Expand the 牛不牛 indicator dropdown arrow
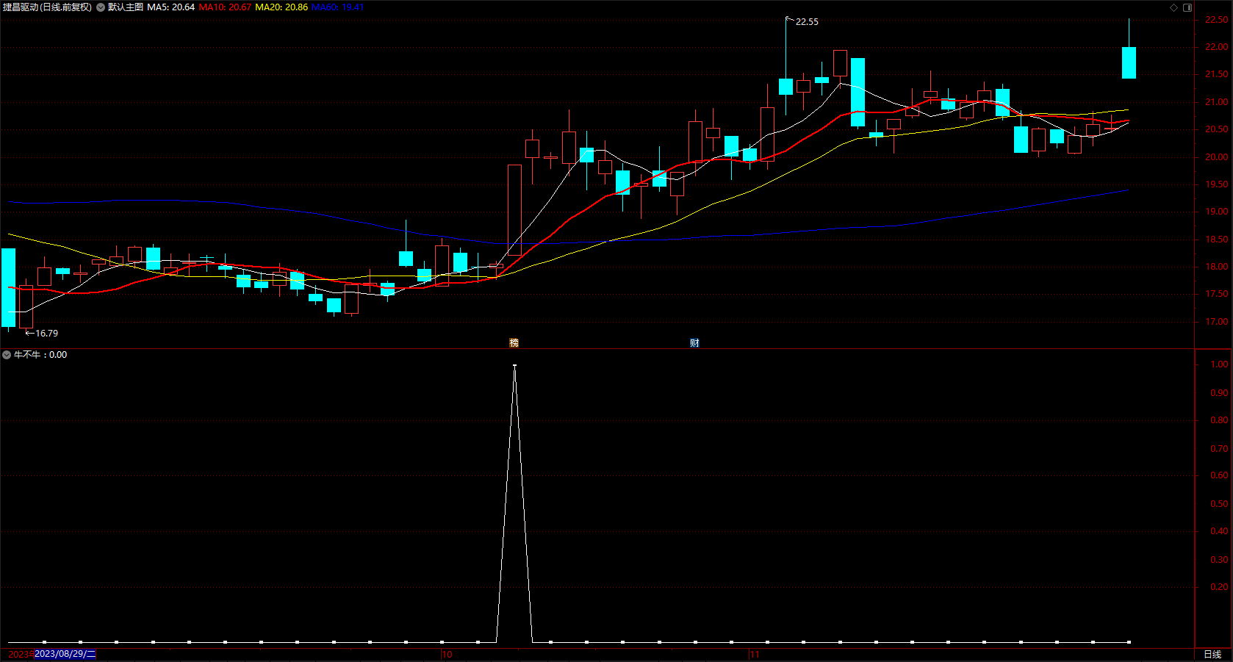 (x=7, y=355)
